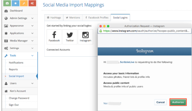Link an Instagram social login
The height and width of the screenshot is (111, 192).
pyautogui.click(x=85, y=37)
